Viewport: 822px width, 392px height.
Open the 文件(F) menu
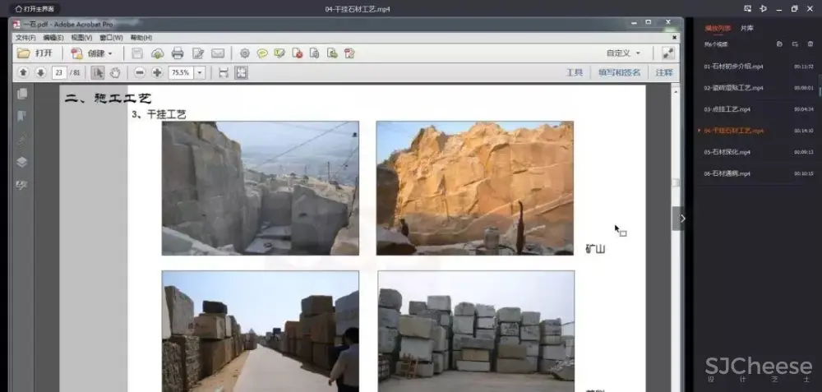coord(25,37)
